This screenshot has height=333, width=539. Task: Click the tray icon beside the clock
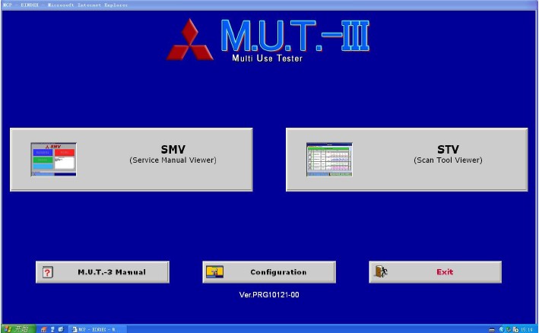pyautogui.click(x=515, y=329)
